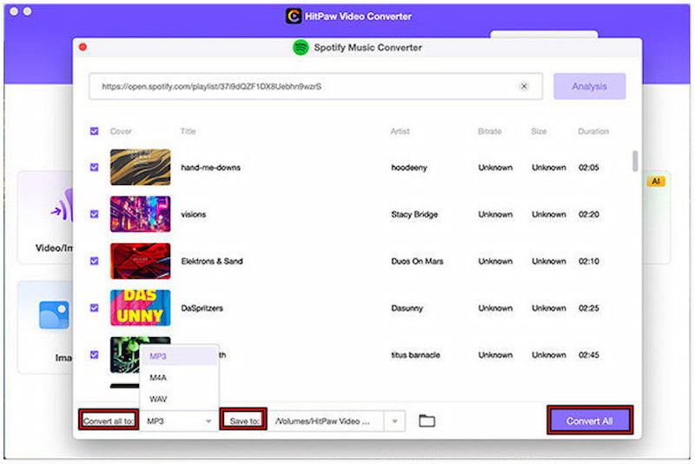695x464 pixels.
Task: Click the title text visions
Action: click(193, 215)
